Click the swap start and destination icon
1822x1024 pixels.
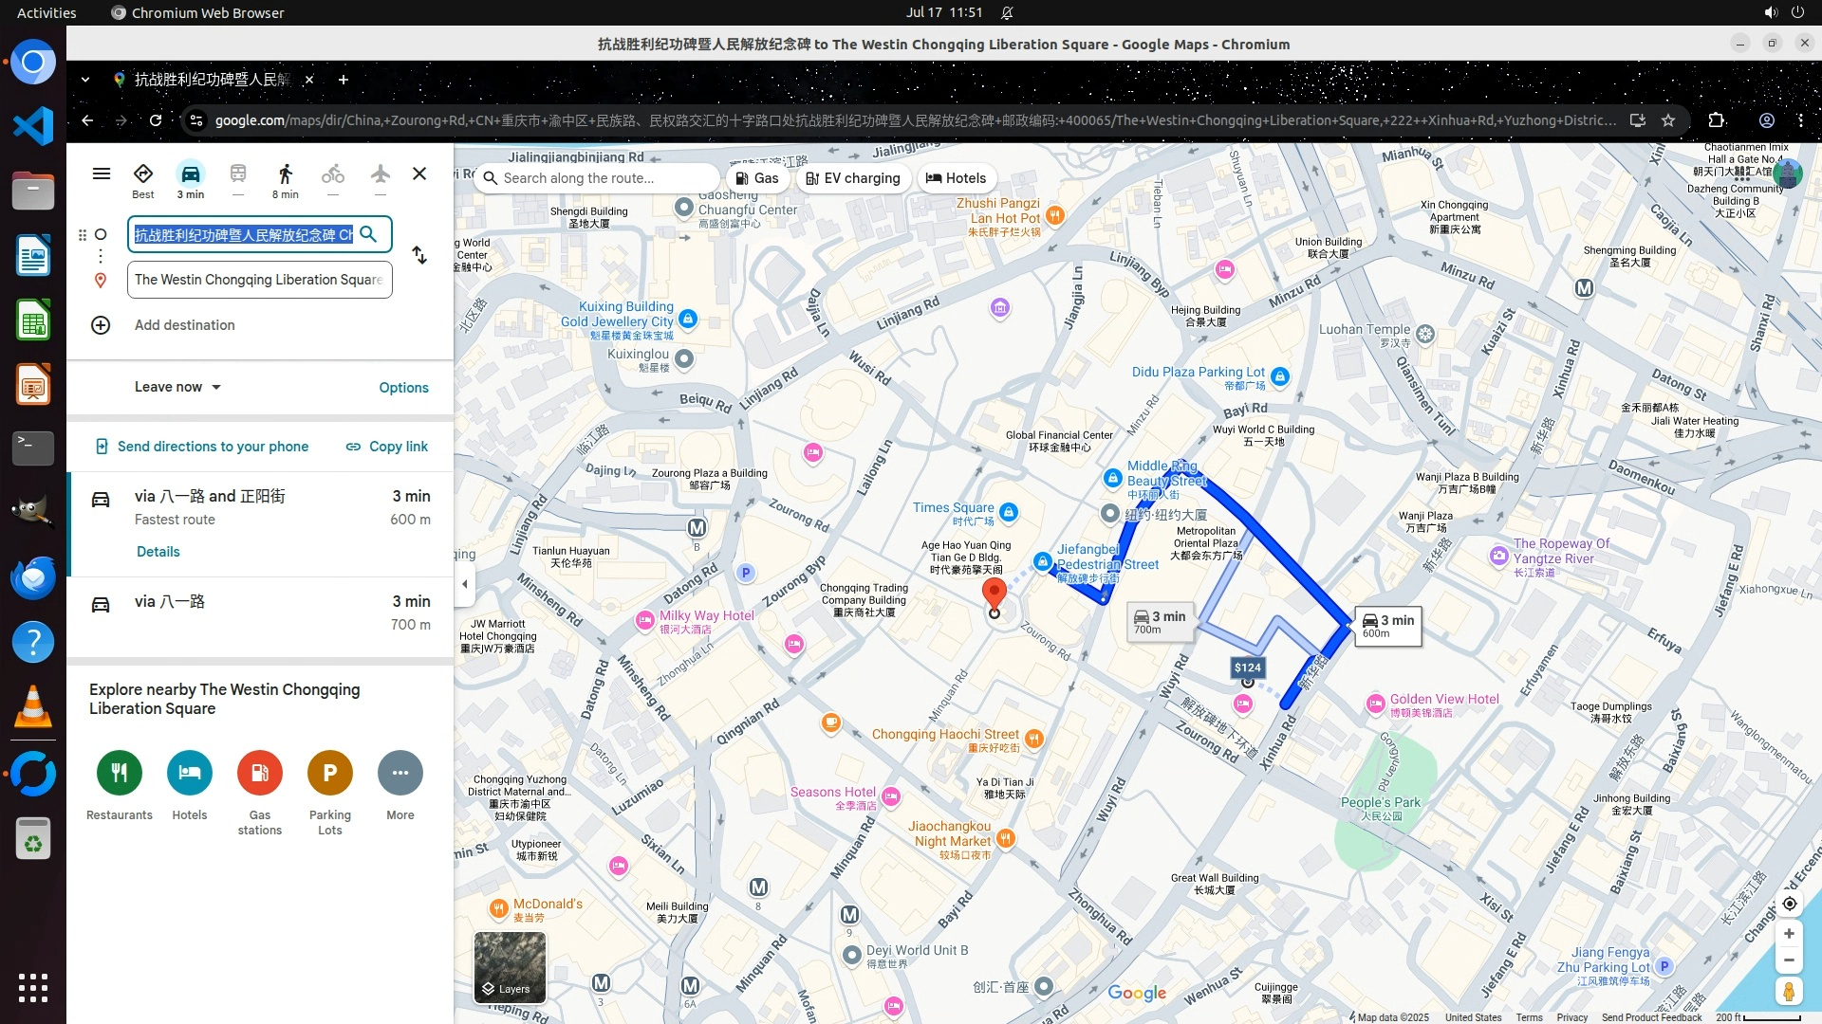coord(419,256)
